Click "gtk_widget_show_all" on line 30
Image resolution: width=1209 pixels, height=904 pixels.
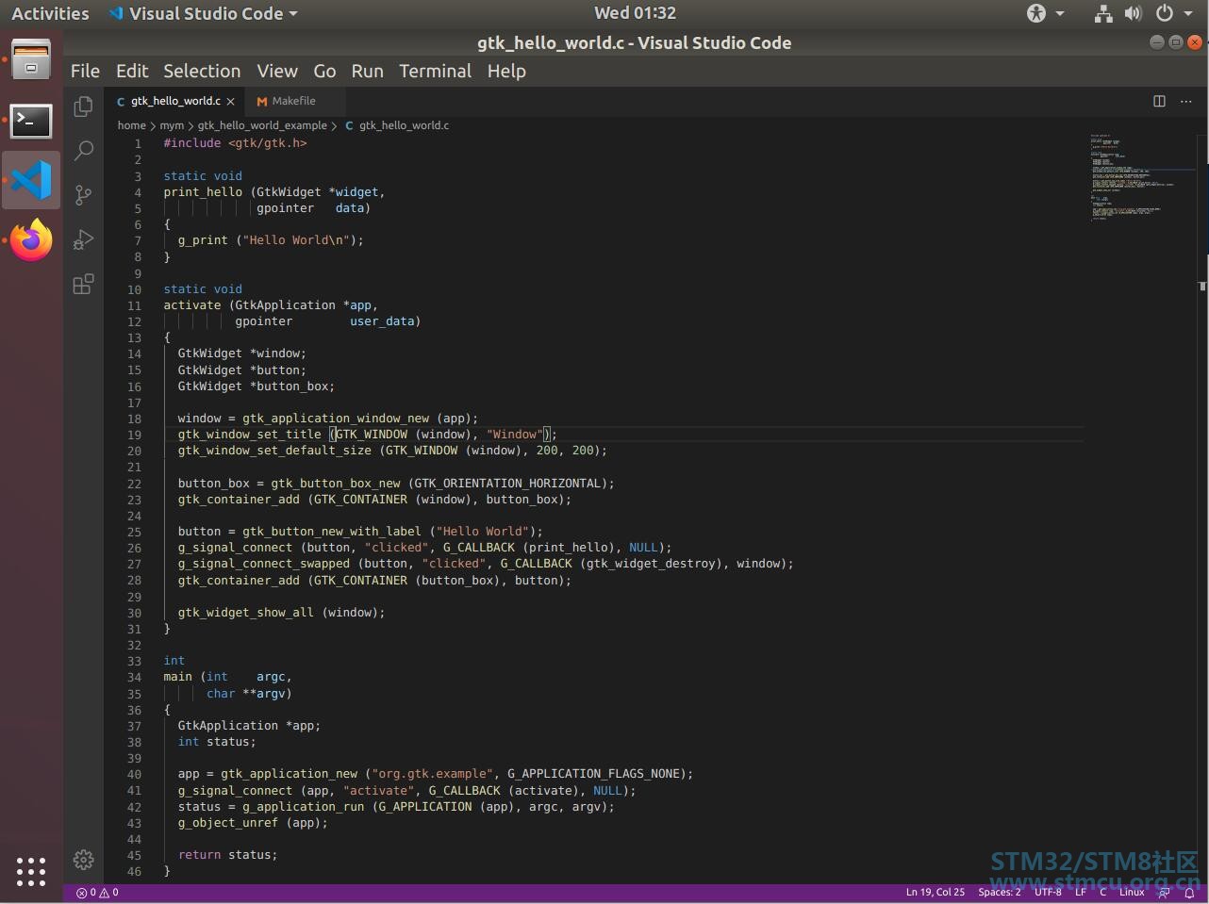point(246,613)
